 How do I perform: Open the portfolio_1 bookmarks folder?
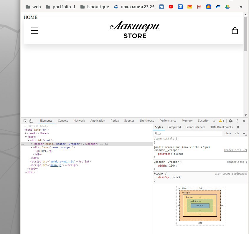click(x=60, y=7)
